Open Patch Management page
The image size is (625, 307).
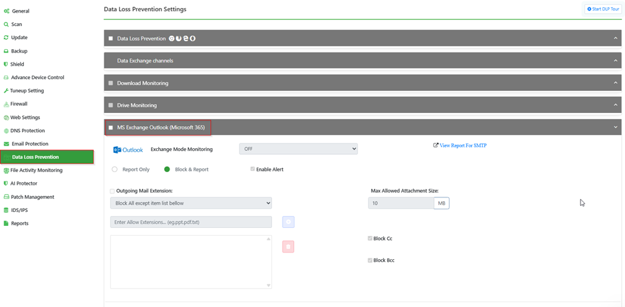pyautogui.click(x=33, y=197)
